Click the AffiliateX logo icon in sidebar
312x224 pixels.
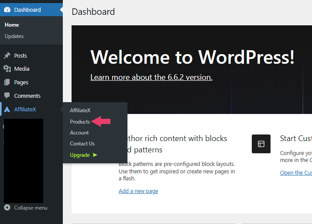(7, 109)
